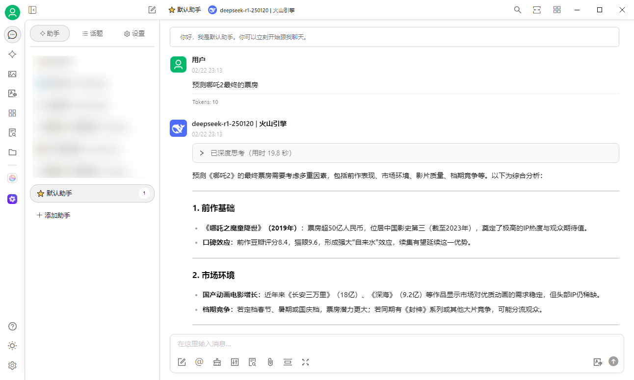
Task: Click new topic icon in input toolbar
Action: click(182, 362)
